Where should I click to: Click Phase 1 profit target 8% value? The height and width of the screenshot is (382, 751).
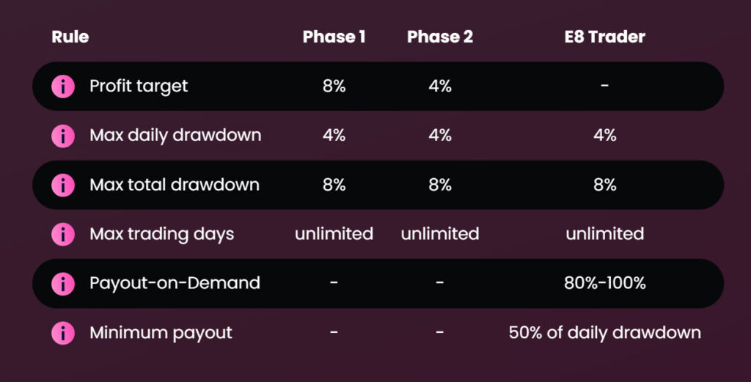coord(334,87)
